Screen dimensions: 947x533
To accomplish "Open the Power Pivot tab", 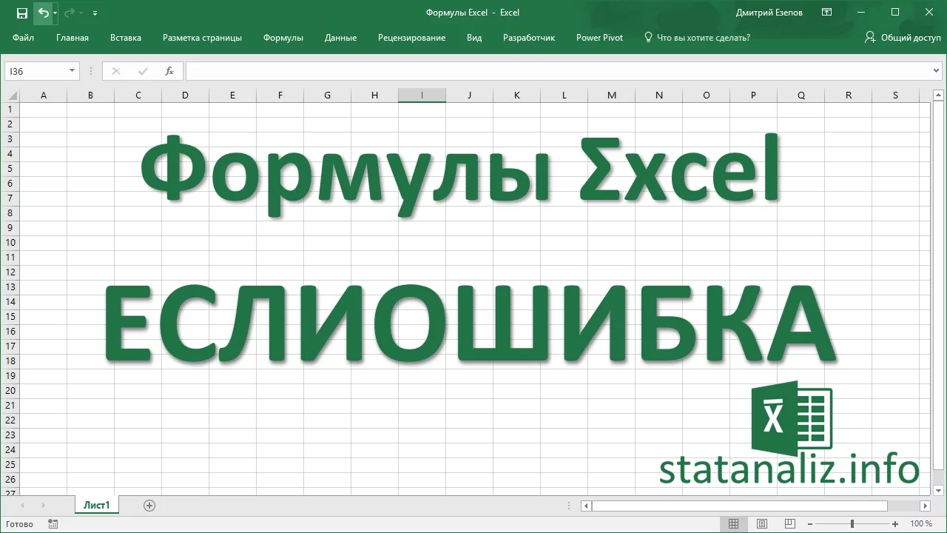I will click(x=599, y=38).
